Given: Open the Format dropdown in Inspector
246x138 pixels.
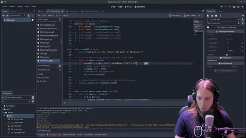Looking at the screenshot, I should click(x=234, y=35).
